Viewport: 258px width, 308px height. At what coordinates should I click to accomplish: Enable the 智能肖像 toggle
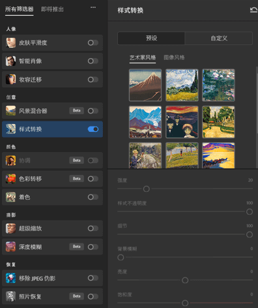click(x=93, y=61)
